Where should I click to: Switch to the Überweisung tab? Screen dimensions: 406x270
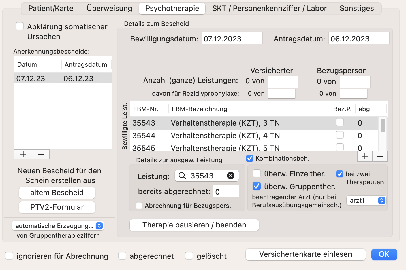(109, 8)
